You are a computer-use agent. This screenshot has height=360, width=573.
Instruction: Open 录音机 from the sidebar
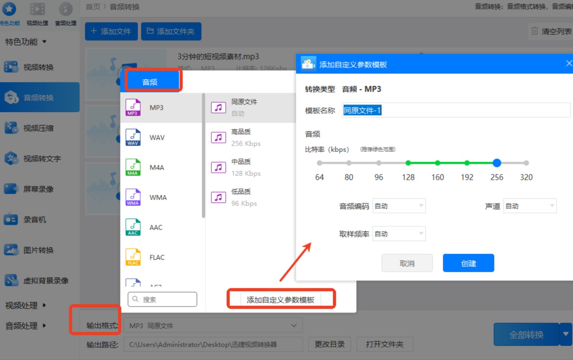tap(34, 220)
